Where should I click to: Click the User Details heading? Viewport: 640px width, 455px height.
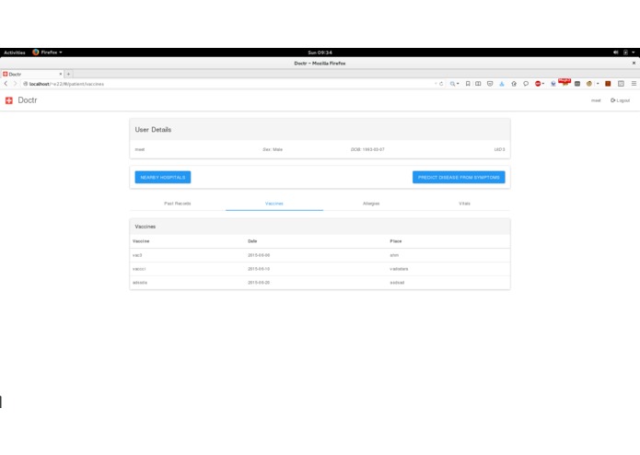[153, 130]
